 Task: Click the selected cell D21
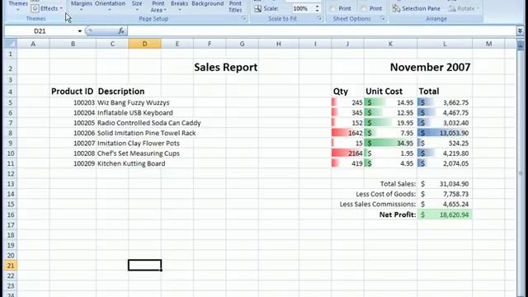(145, 266)
